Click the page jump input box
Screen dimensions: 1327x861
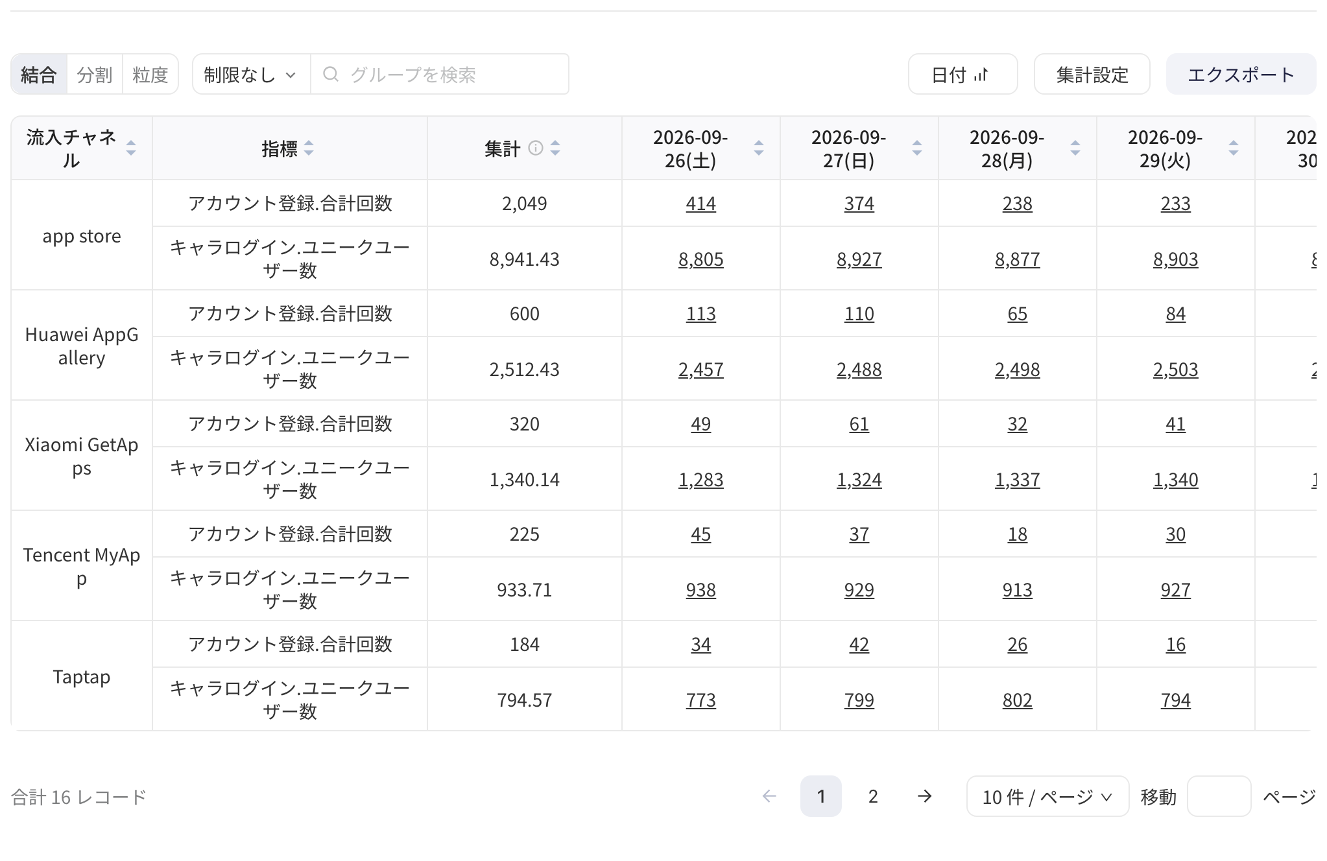coord(1219,796)
